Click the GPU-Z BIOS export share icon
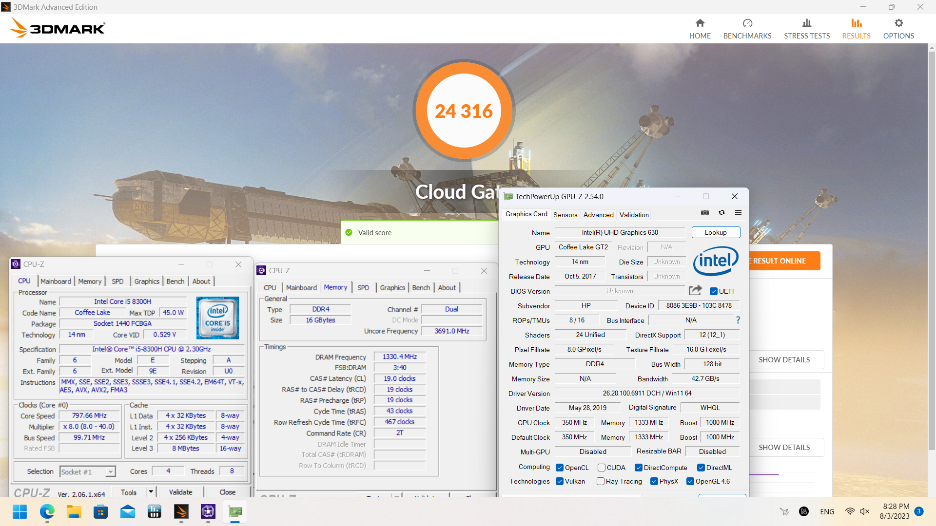This screenshot has width=936, height=526. tap(695, 290)
